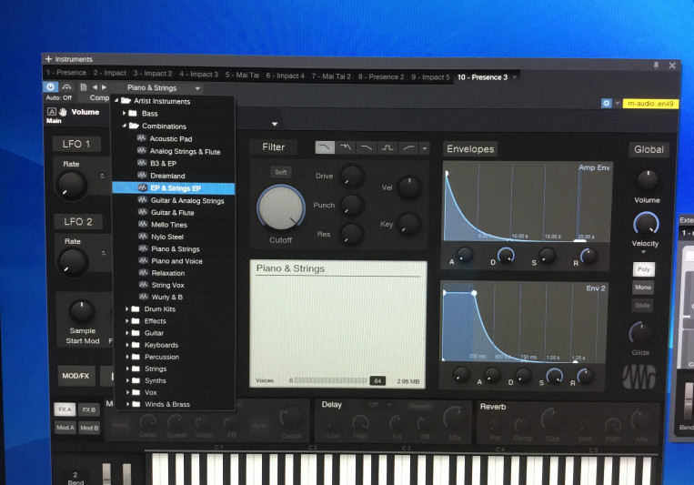The width and height of the screenshot is (694, 485).
Task: Click the curved-arc icon beside power button
Action: pyautogui.click(x=66, y=87)
